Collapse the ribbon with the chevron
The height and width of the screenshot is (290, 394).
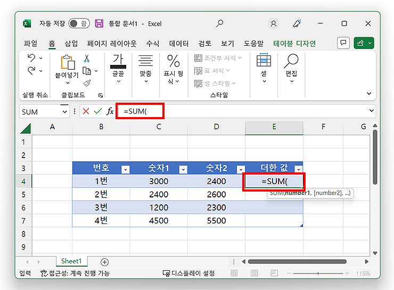(369, 94)
